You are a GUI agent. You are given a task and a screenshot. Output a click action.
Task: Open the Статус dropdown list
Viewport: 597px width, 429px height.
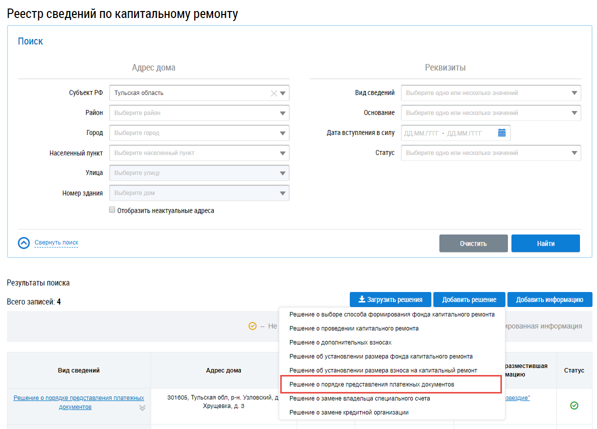(x=574, y=153)
